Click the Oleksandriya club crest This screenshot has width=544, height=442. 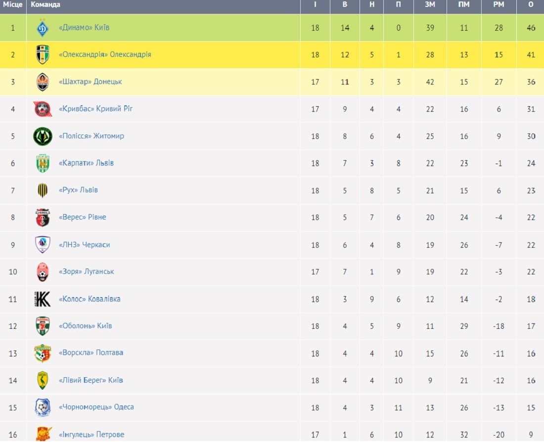pos(43,54)
